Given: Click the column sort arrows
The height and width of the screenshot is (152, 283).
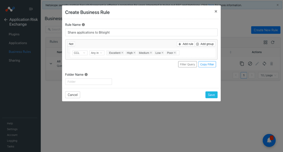Looking at the screenshot, I should coord(230,52).
